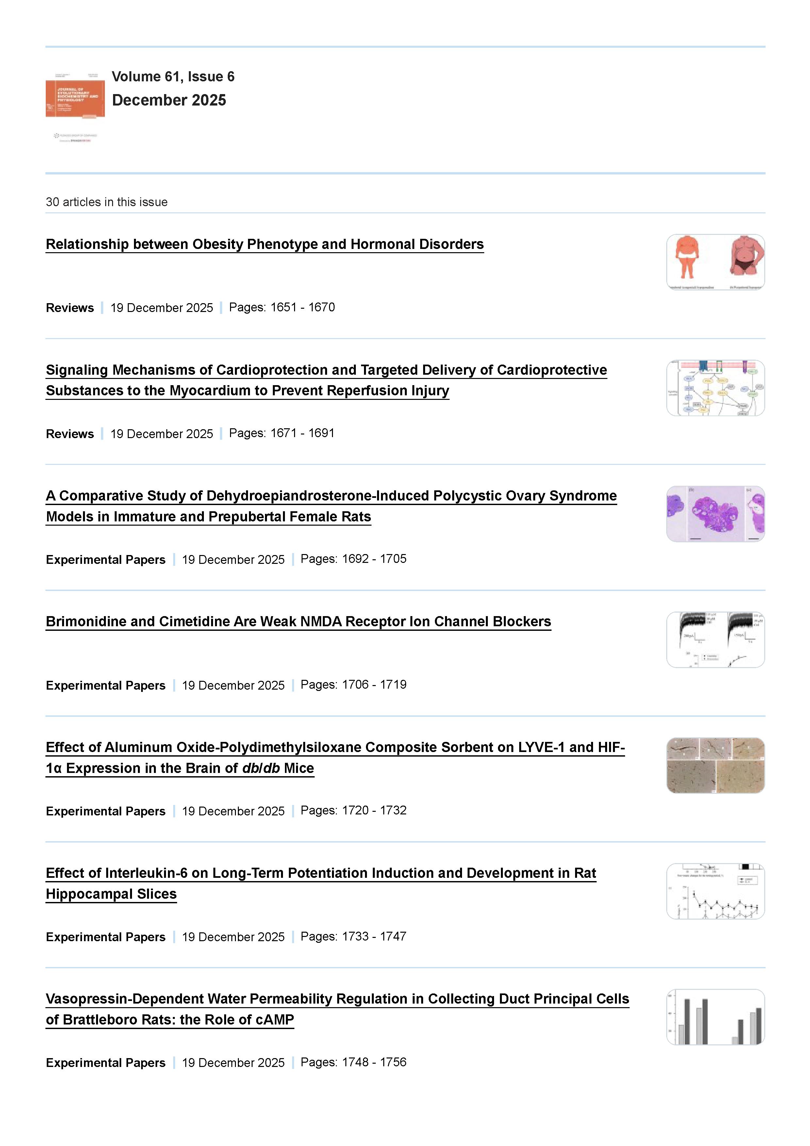This screenshot has height=1146, width=810.
Task: Open the Obesity Phenotype and Hormonal Disorders article
Action: pos(265,244)
